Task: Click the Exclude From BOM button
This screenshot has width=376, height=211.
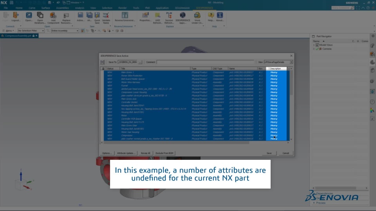Action: point(164,153)
